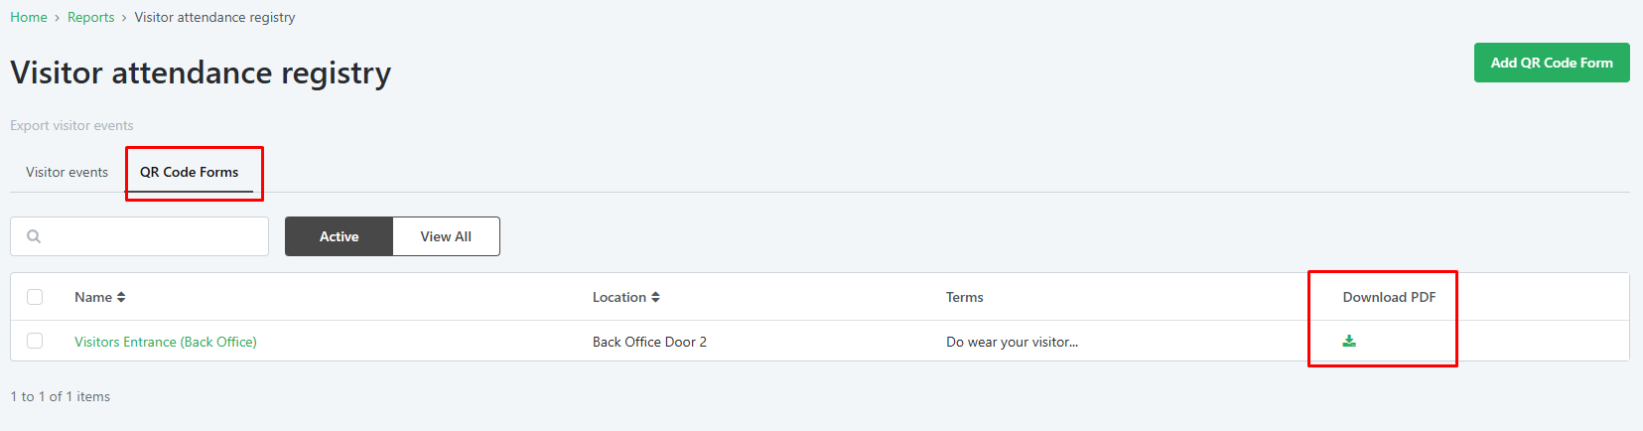
Task: Click the Add QR Code Form button
Action: tap(1552, 63)
